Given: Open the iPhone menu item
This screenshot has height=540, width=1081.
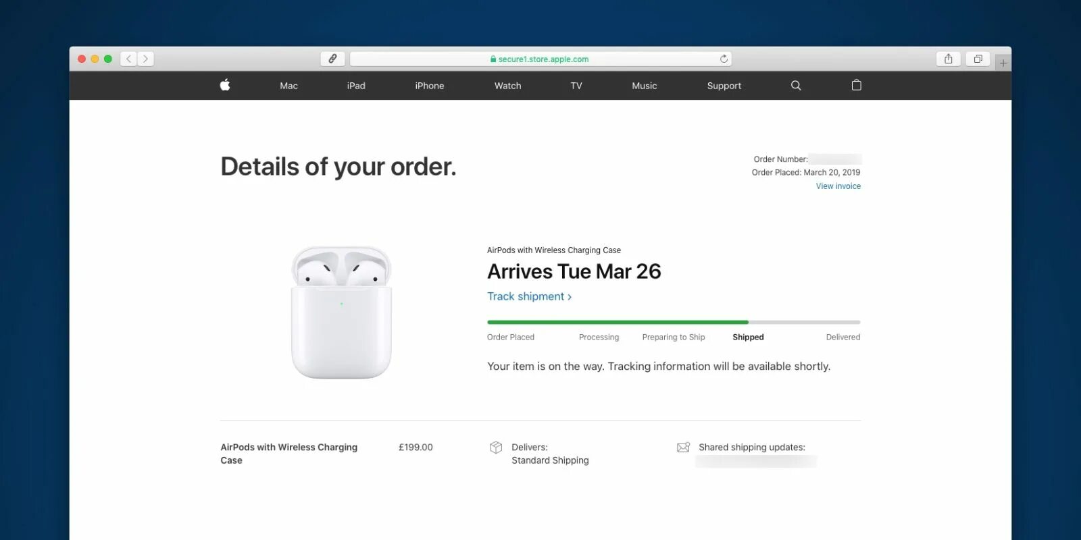Looking at the screenshot, I should click(430, 86).
